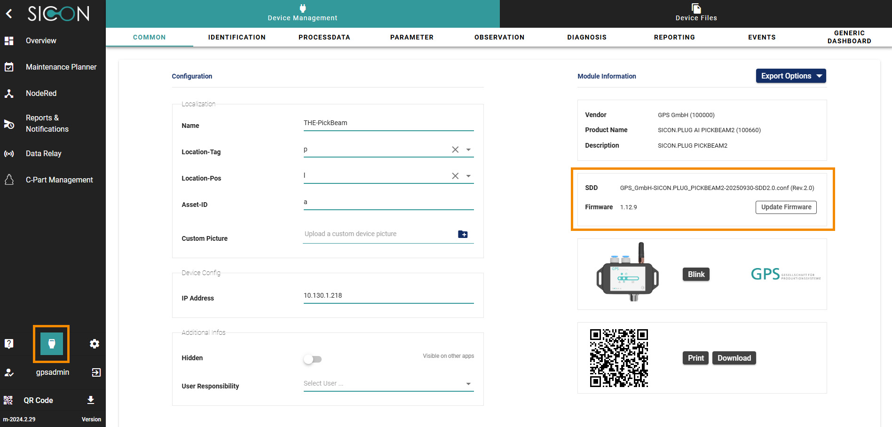Clear the Location-Pos field with X
The width and height of the screenshot is (892, 427).
455,176
